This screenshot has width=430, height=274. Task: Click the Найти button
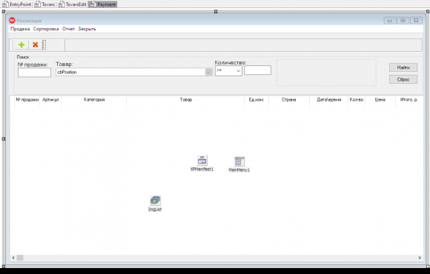tap(403, 67)
